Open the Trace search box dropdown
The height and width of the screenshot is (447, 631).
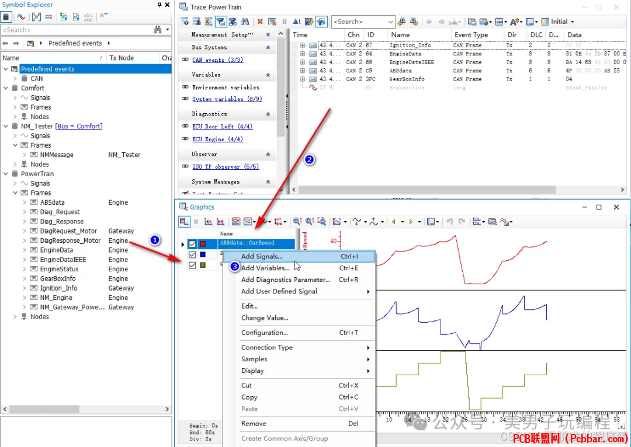(390, 22)
